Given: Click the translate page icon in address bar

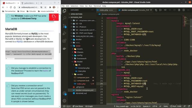Looking at the screenshot, I should [41, 7].
